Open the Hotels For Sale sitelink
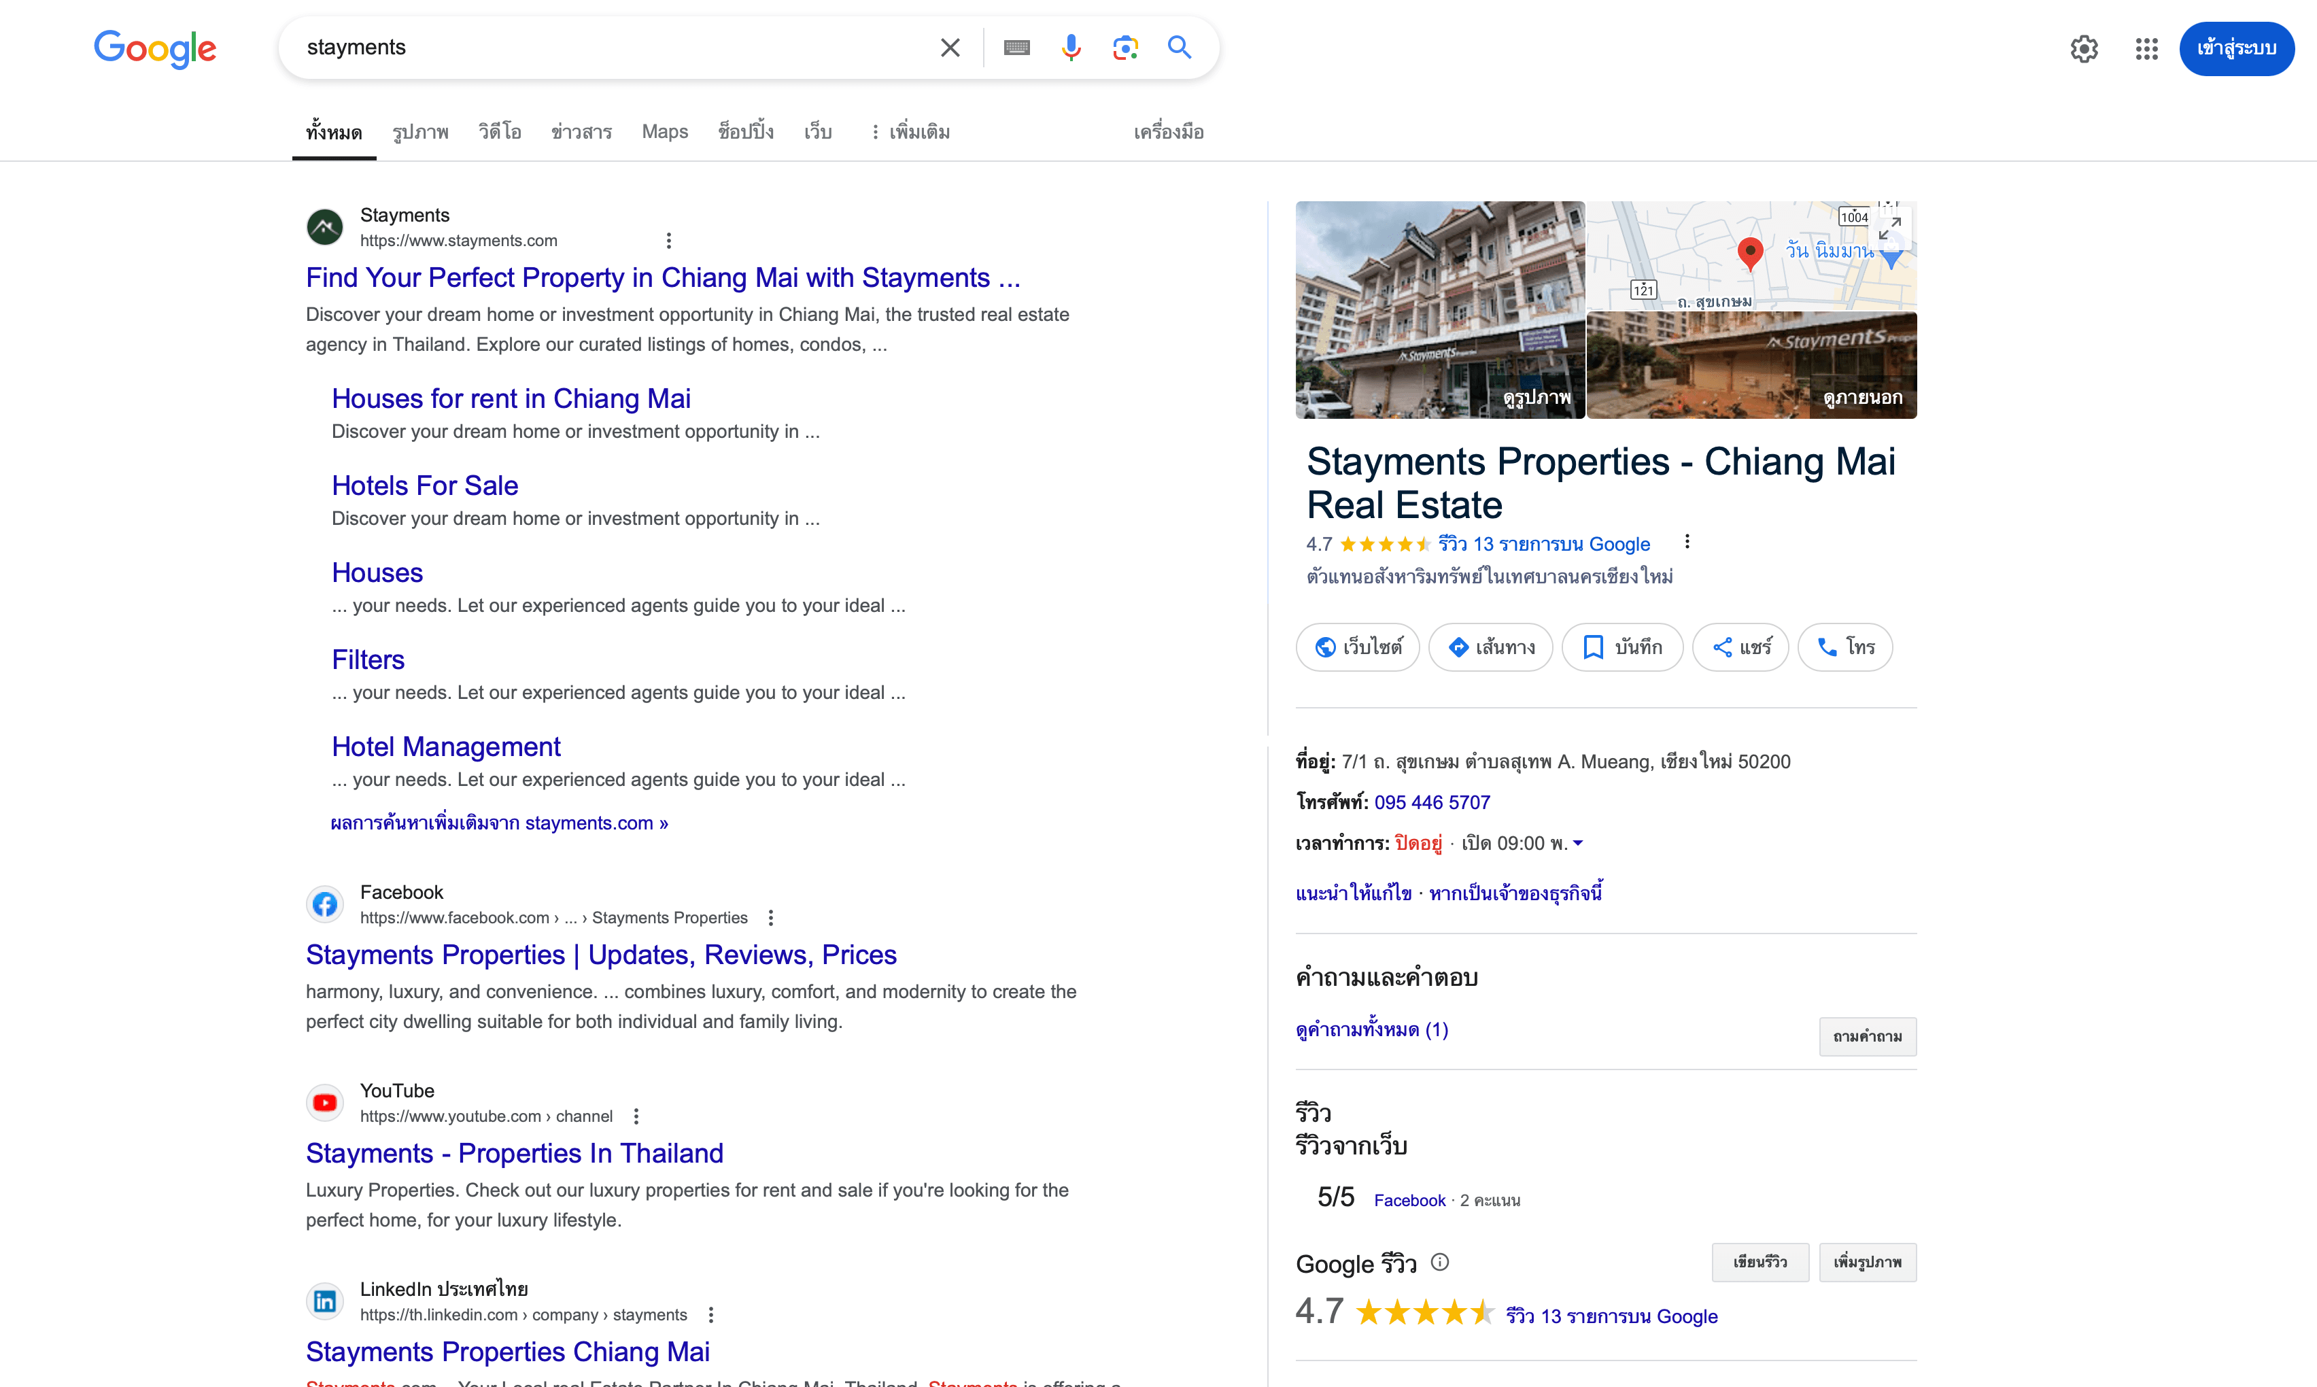2317x1387 pixels. [x=424, y=485]
